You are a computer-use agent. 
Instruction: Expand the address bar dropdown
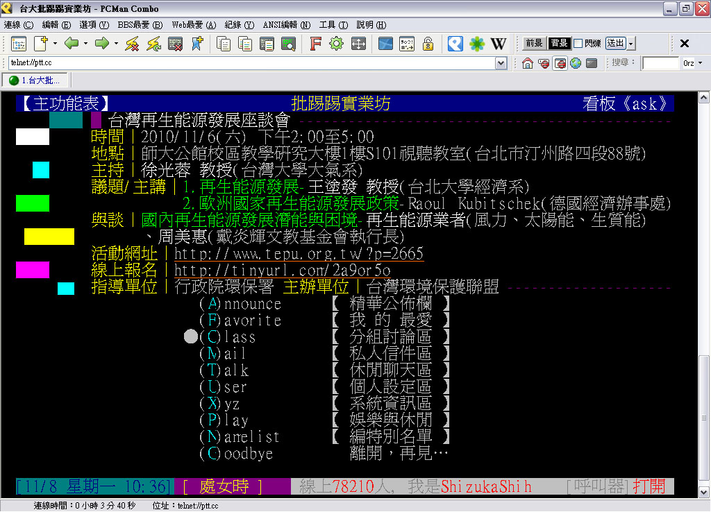501,63
